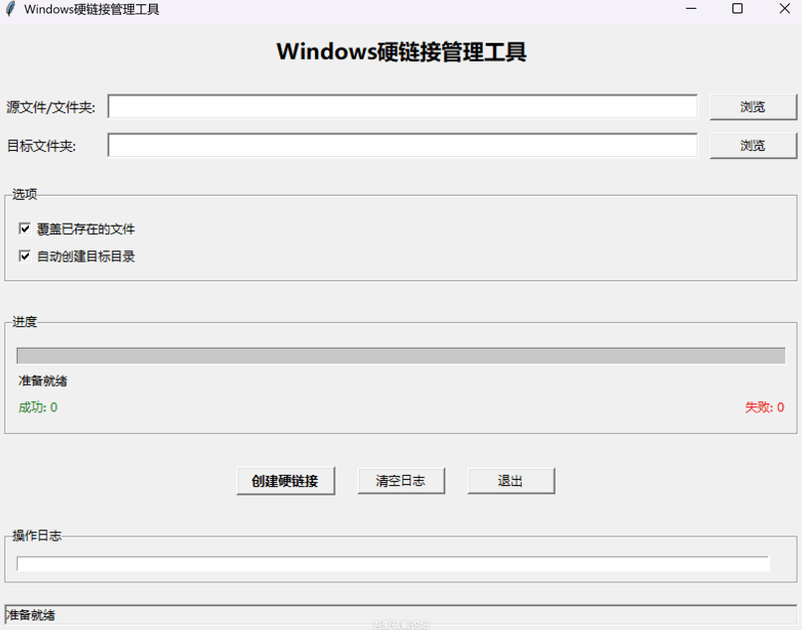The image size is (802, 630).
Task: Maximize the window
Action: tap(737, 9)
